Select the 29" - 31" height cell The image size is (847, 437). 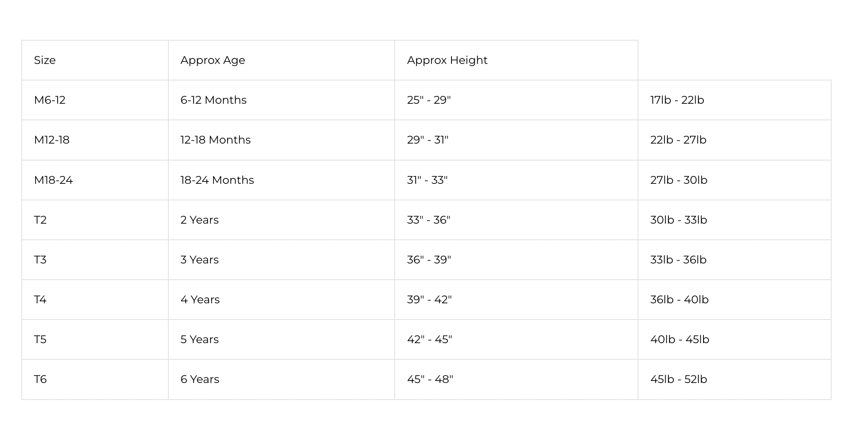[428, 140]
